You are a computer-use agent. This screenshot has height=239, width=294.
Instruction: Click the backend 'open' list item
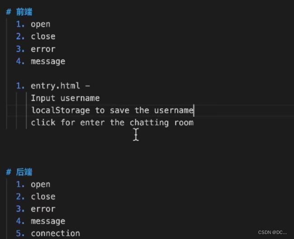coord(41,184)
